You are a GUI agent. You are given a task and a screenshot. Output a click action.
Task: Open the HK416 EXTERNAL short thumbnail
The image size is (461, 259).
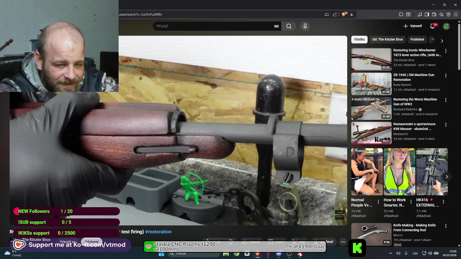pyautogui.click(x=432, y=172)
